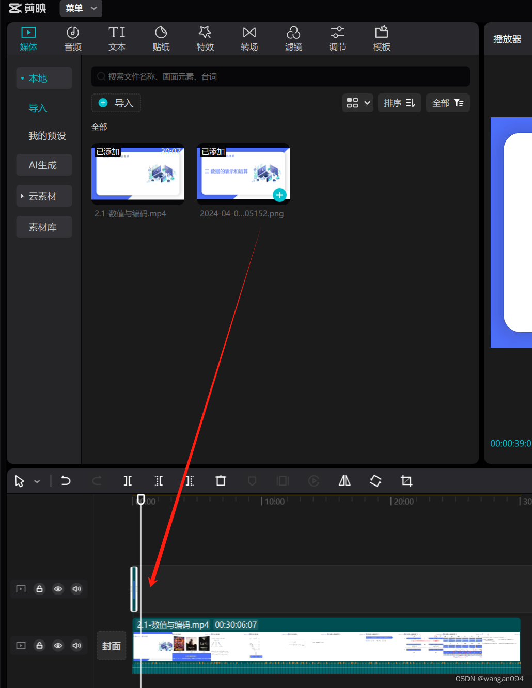This screenshot has width=532, height=688.
Task: Mirror the clip with flip icon
Action: click(x=345, y=481)
